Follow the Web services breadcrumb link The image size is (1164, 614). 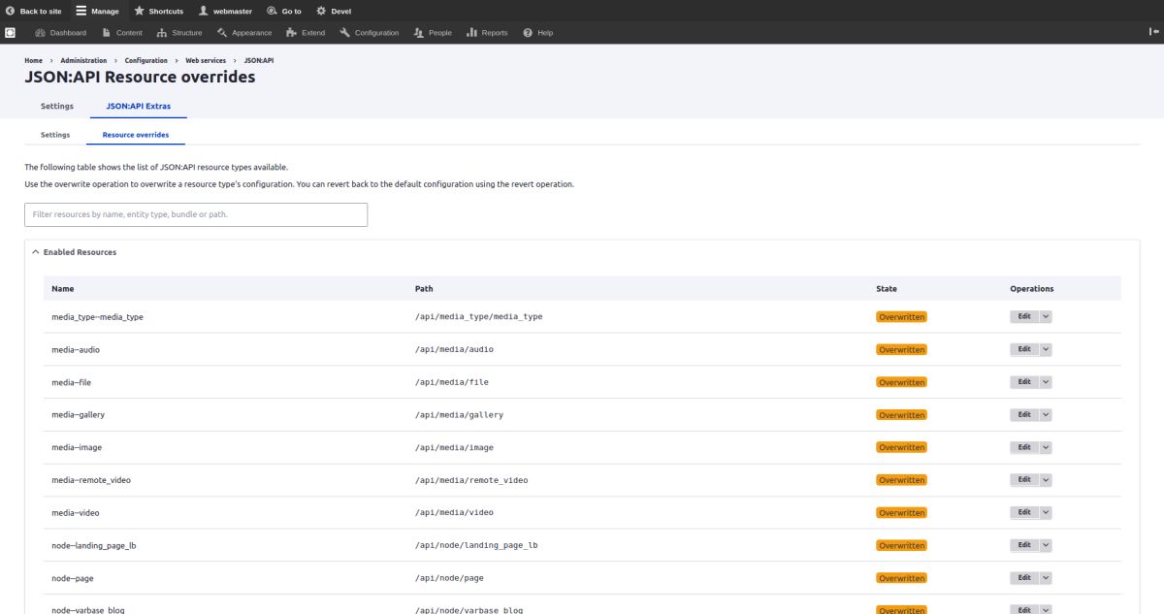(x=206, y=60)
